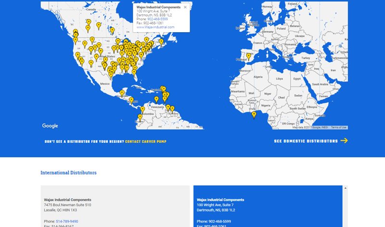Open www.WajaxIndustrial.com link in map popup
The height and width of the screenshot is (227, 385).
click(155, 27)
